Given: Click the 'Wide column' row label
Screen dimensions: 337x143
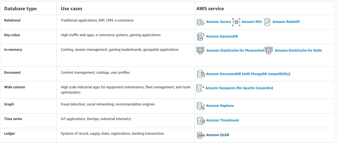Looking at the screenshot, I should [x=15, y=87].
